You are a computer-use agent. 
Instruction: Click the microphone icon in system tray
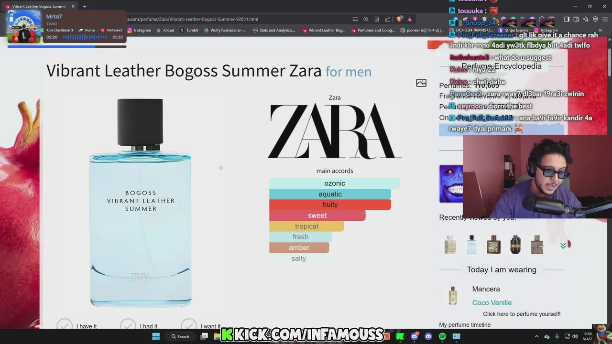pos(557,336)
